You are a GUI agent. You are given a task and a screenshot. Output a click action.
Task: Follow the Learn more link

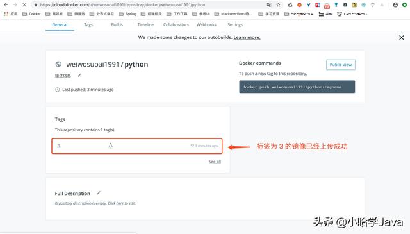247,37
